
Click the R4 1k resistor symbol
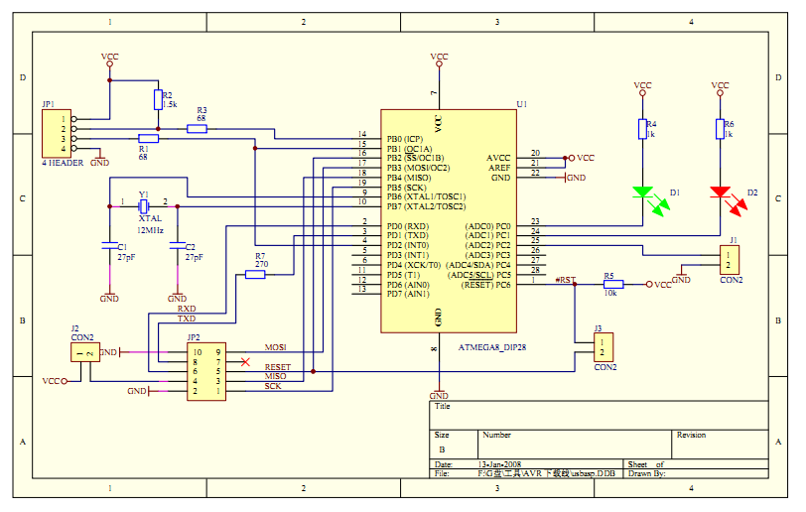642,129
